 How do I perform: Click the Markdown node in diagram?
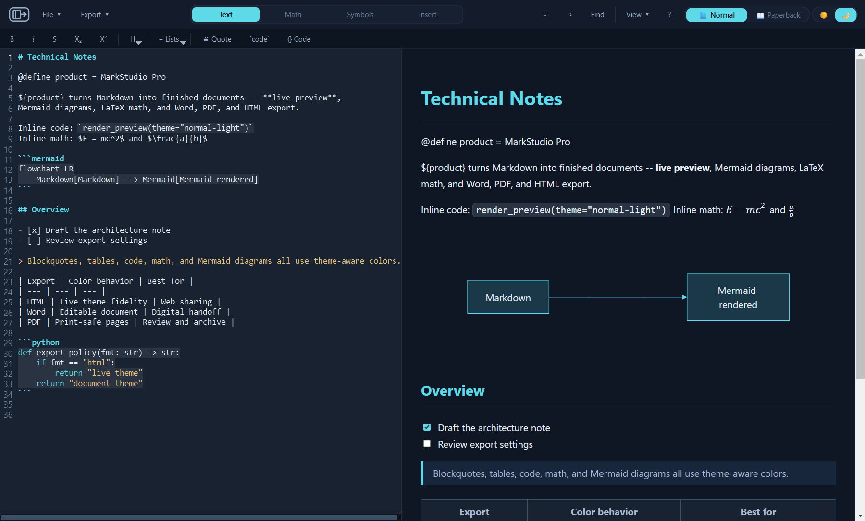click(508, 297)
